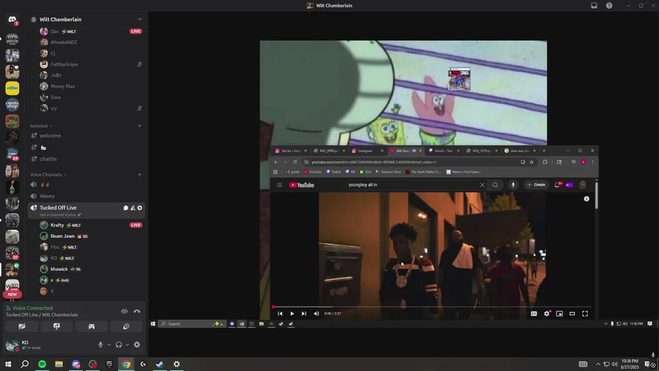Viewport: 659px width, 371px height.
Task: Go to previous video in streamed YouTube
Action: pyautogui.click(x=280, y=313)
